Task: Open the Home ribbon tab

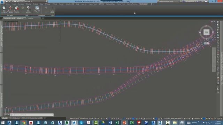Action: point(8,4)
